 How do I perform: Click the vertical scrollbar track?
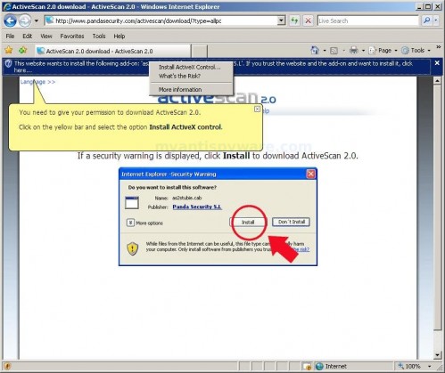[x=437, y=340]
